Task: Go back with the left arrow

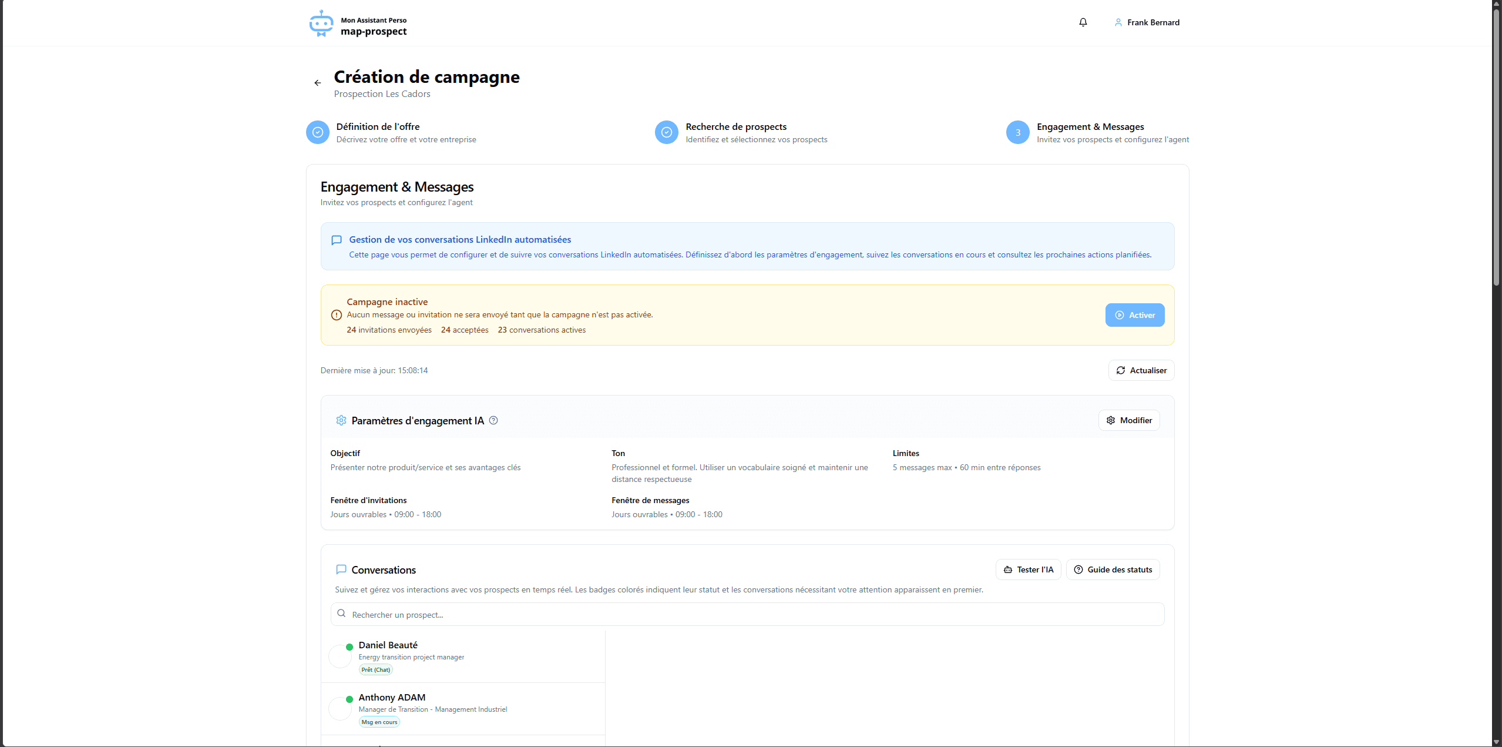Action: click(318, 83)
